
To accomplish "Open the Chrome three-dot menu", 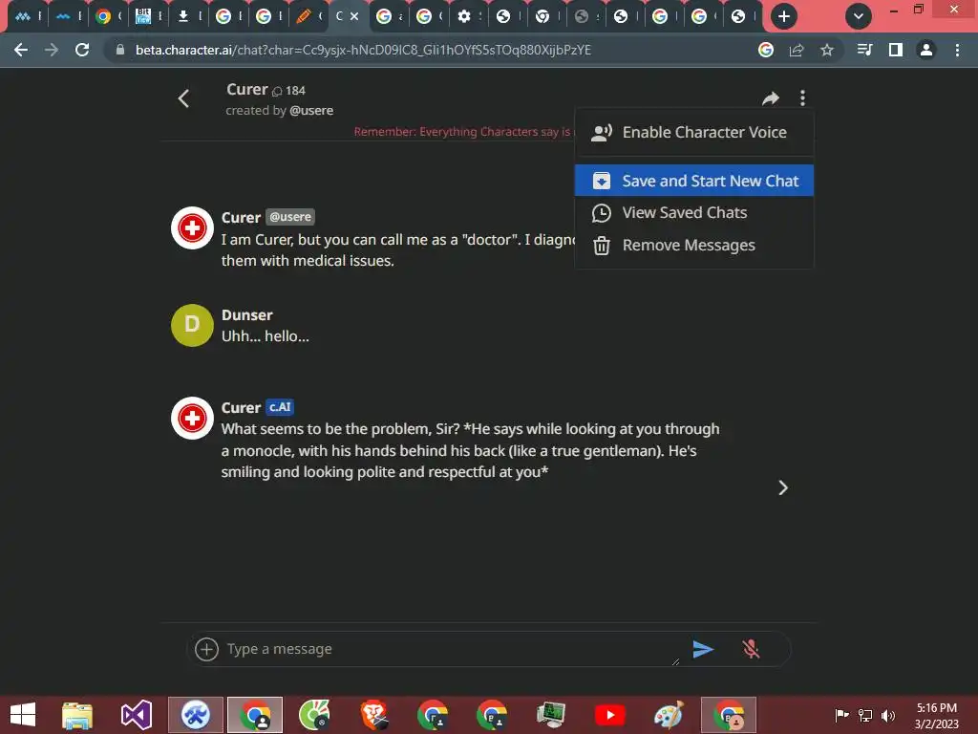I will pos(957,50).
